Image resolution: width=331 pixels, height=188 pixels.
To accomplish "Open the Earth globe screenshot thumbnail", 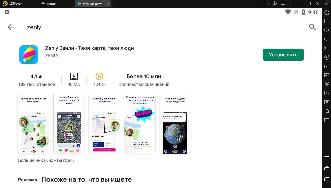I will pyautogui.click(x=175, y=123).
